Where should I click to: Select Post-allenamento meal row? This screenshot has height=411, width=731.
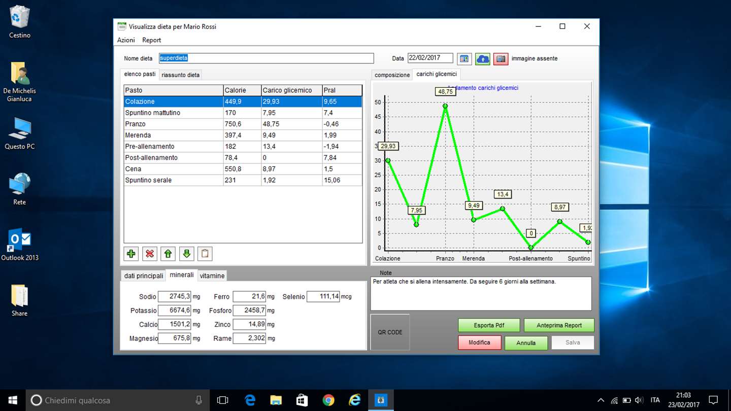(x=243, y=157)
